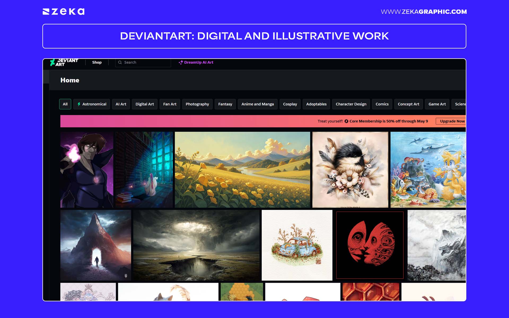Screen dimensions: 509x318
Task: Click the Core Membership badge icon in banner
Action: pyautogui.click(x=346, y=121)
